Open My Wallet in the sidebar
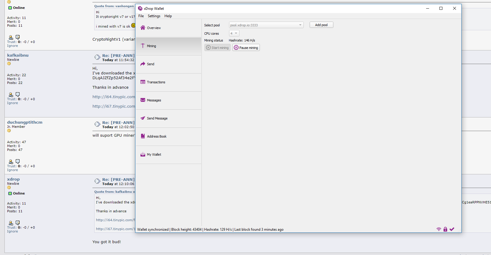Image resolution: width=491 pixels, height=255 pixels. click(168, 154)
